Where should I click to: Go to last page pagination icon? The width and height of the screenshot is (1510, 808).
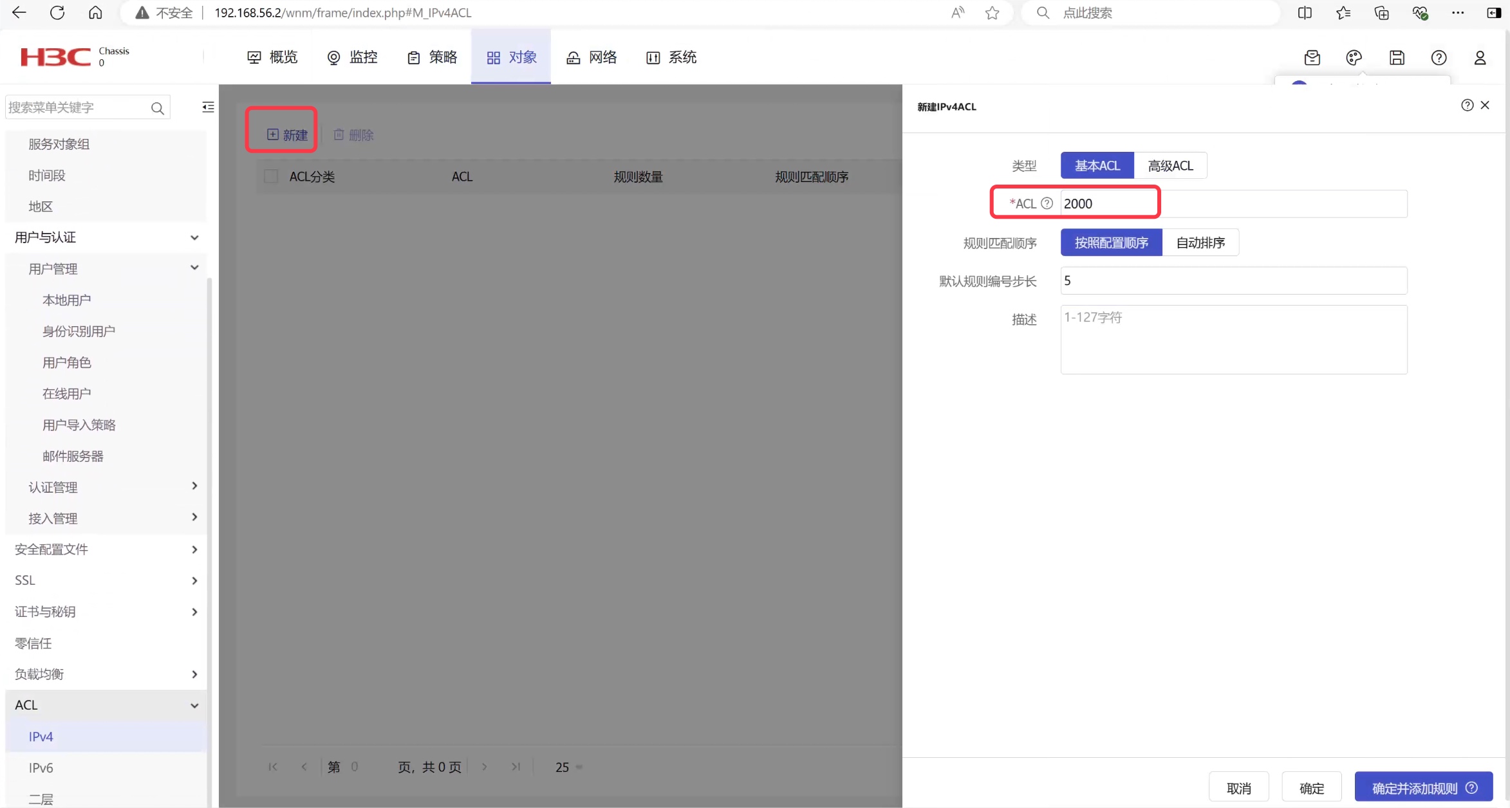[516, 766]
